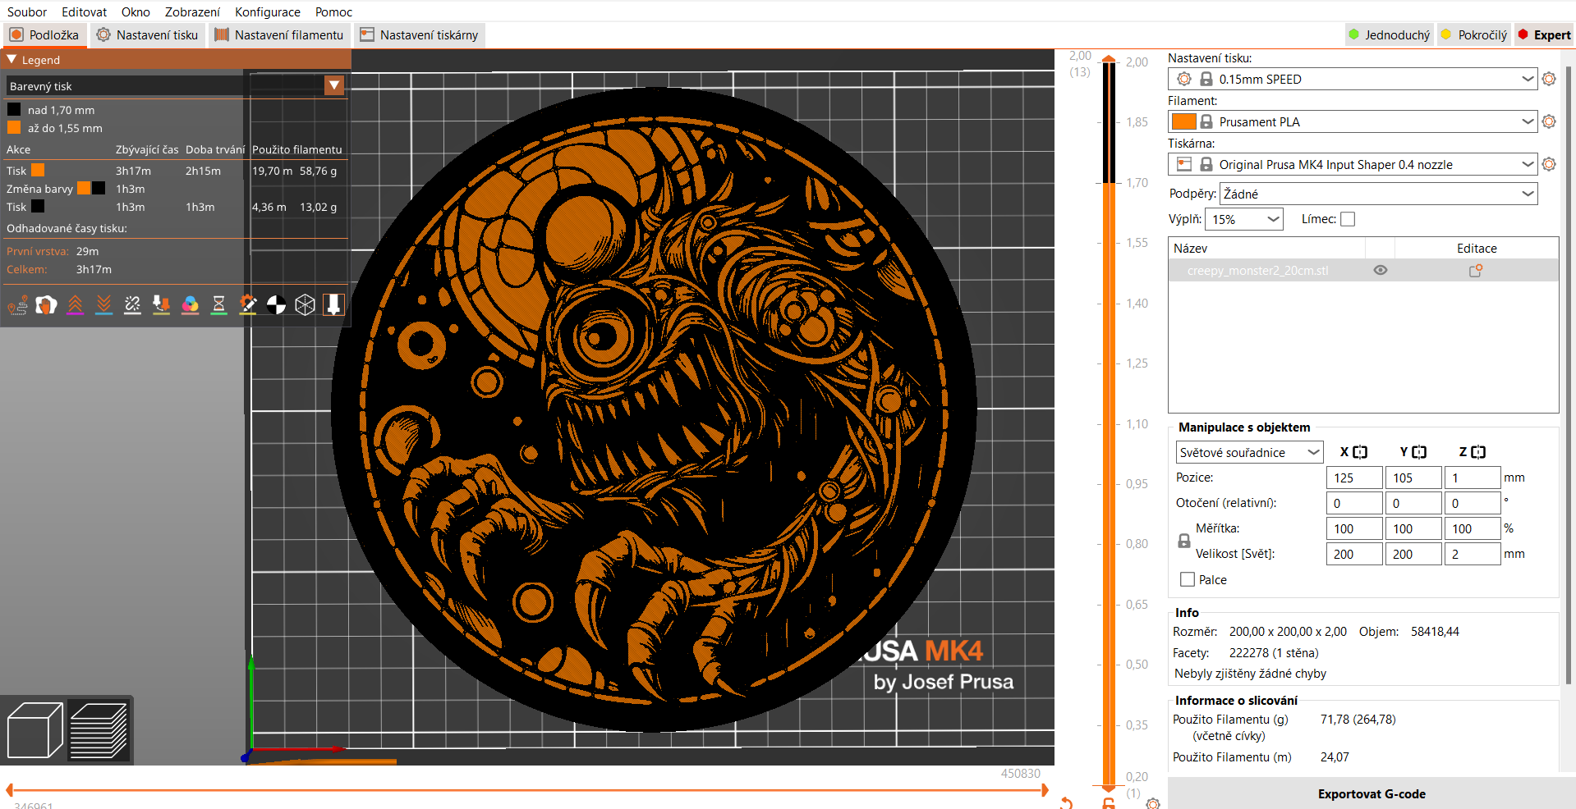Viewport: 1576px width, 809px height.
Task: Switch to the Nastavení tiskárny tab
Action: pos(419,34)
